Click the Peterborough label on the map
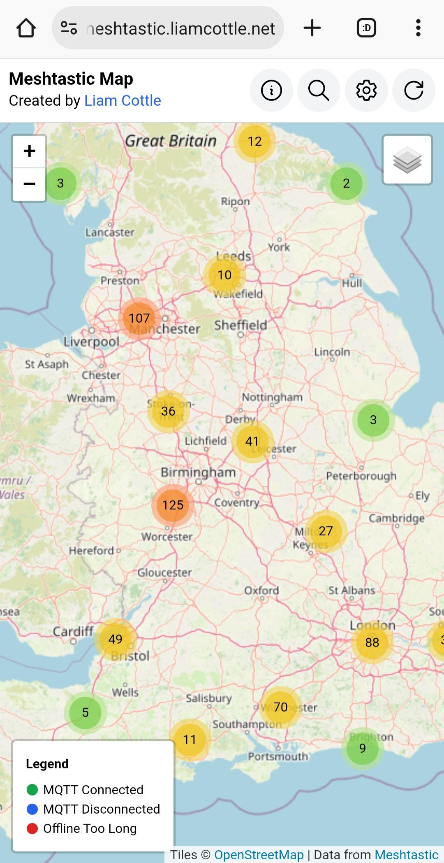The width and height of the screenshot is (444, 863). tap(361, 476)
